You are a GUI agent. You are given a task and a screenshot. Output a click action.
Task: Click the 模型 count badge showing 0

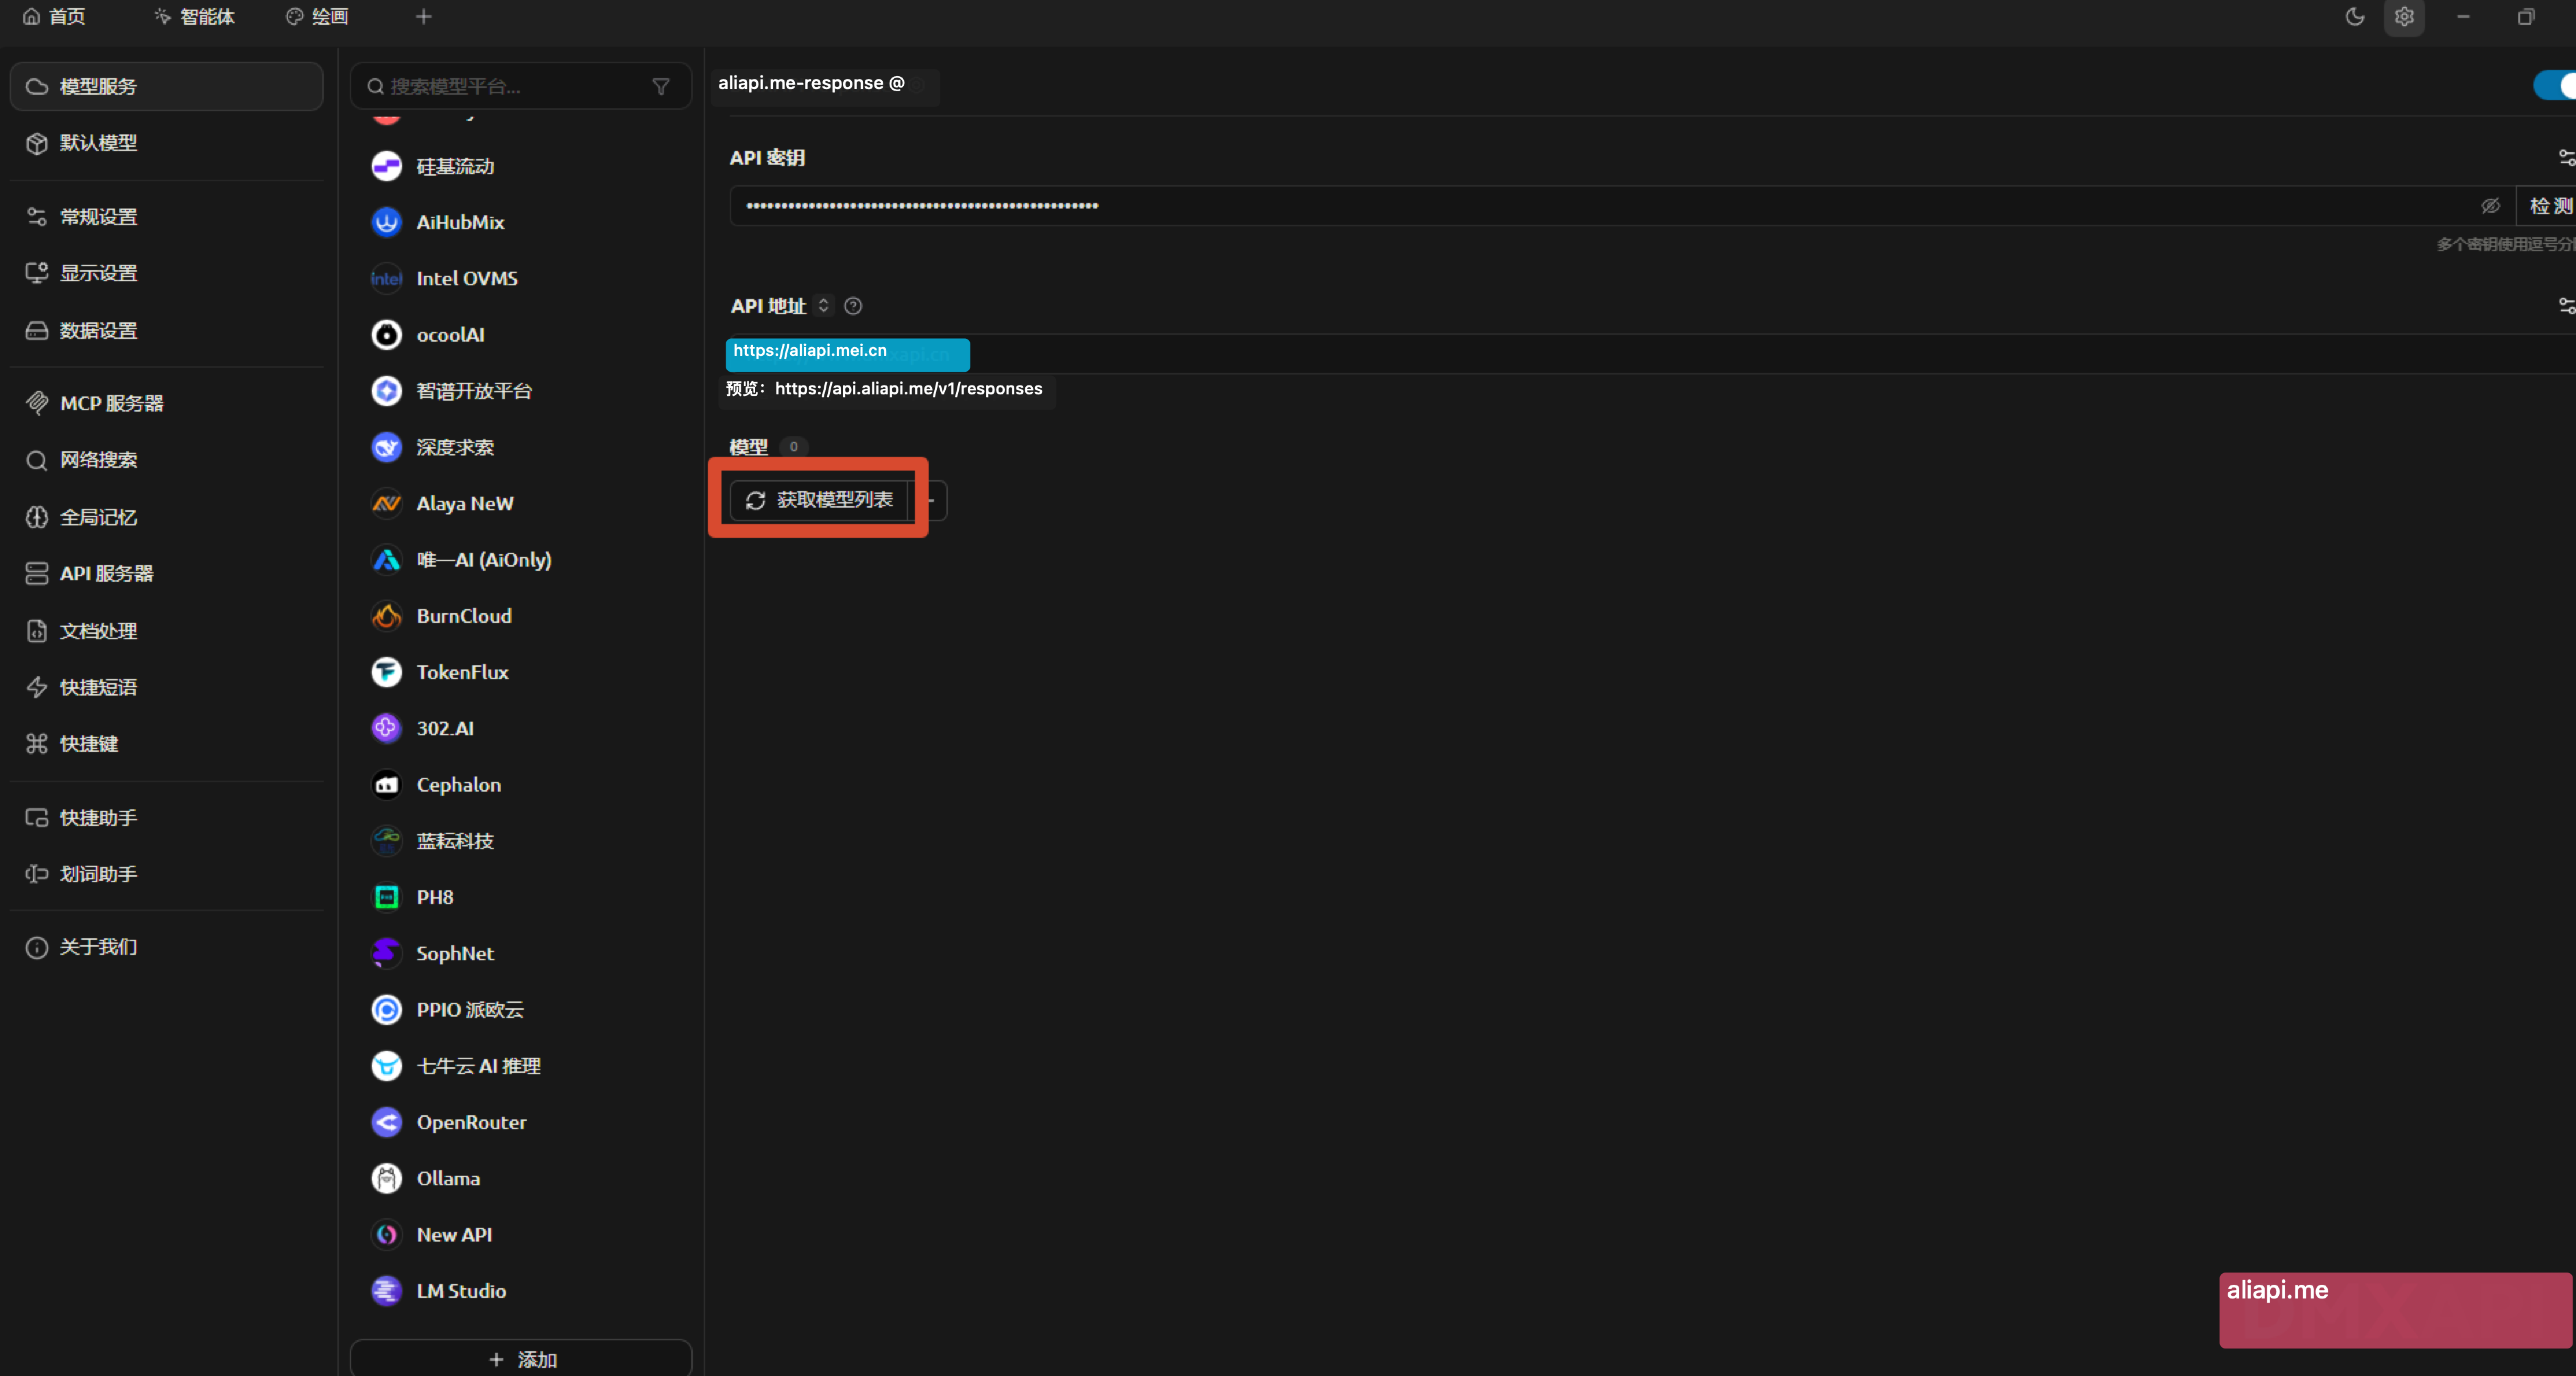(793, 447)
